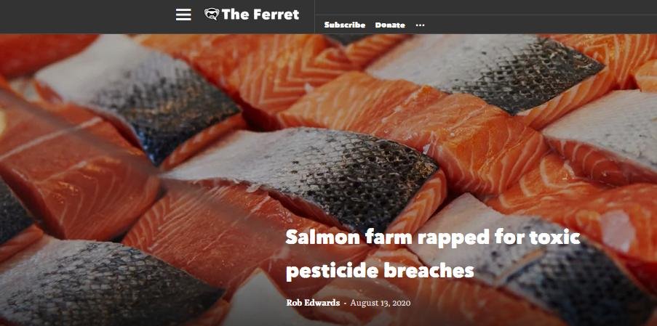Image resolution: width=657 pixels, height=326 pixels.
Task: Click the dark header bar right of the ellipsis
Action: pos(541,25)
